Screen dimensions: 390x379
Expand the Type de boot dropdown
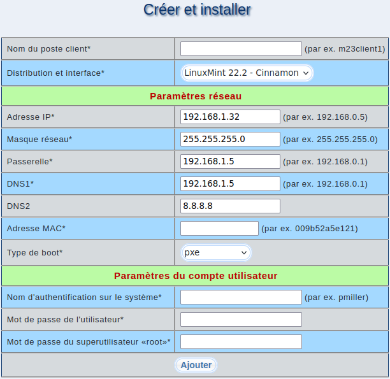(x=216, y=252)
